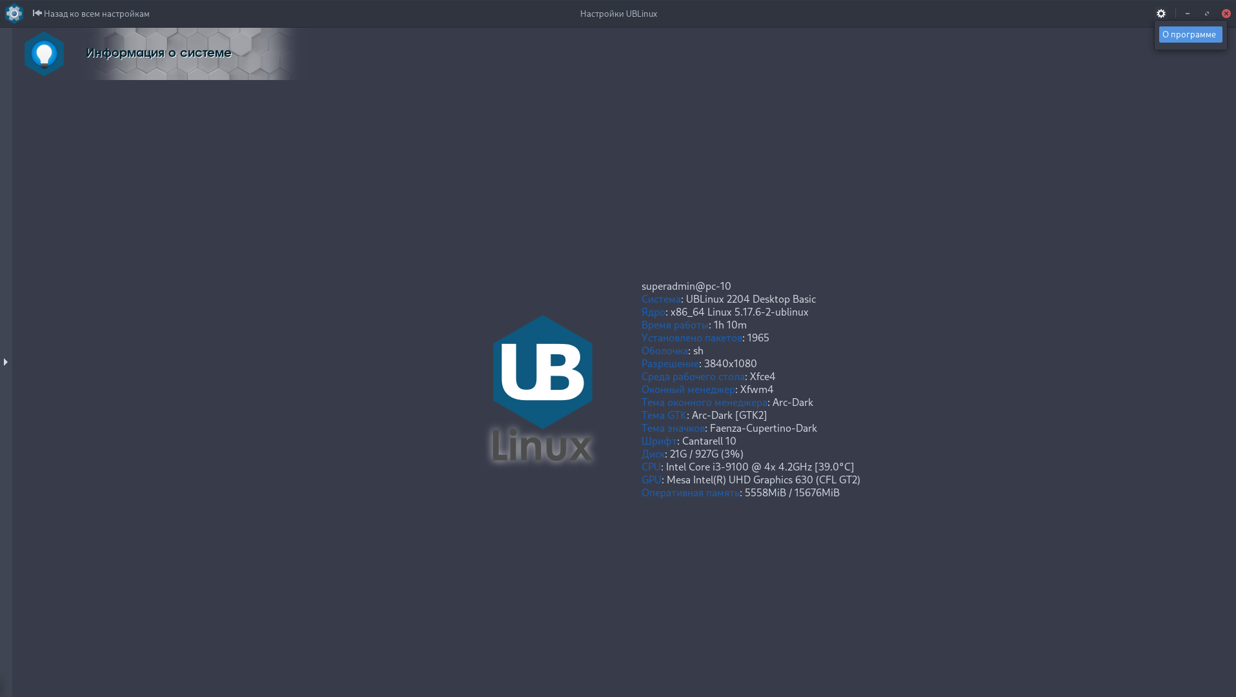The width and height of the screenshot is (1236, 697).
Task: Minimize the UBLinux settings window
Action: (1188, 14)
